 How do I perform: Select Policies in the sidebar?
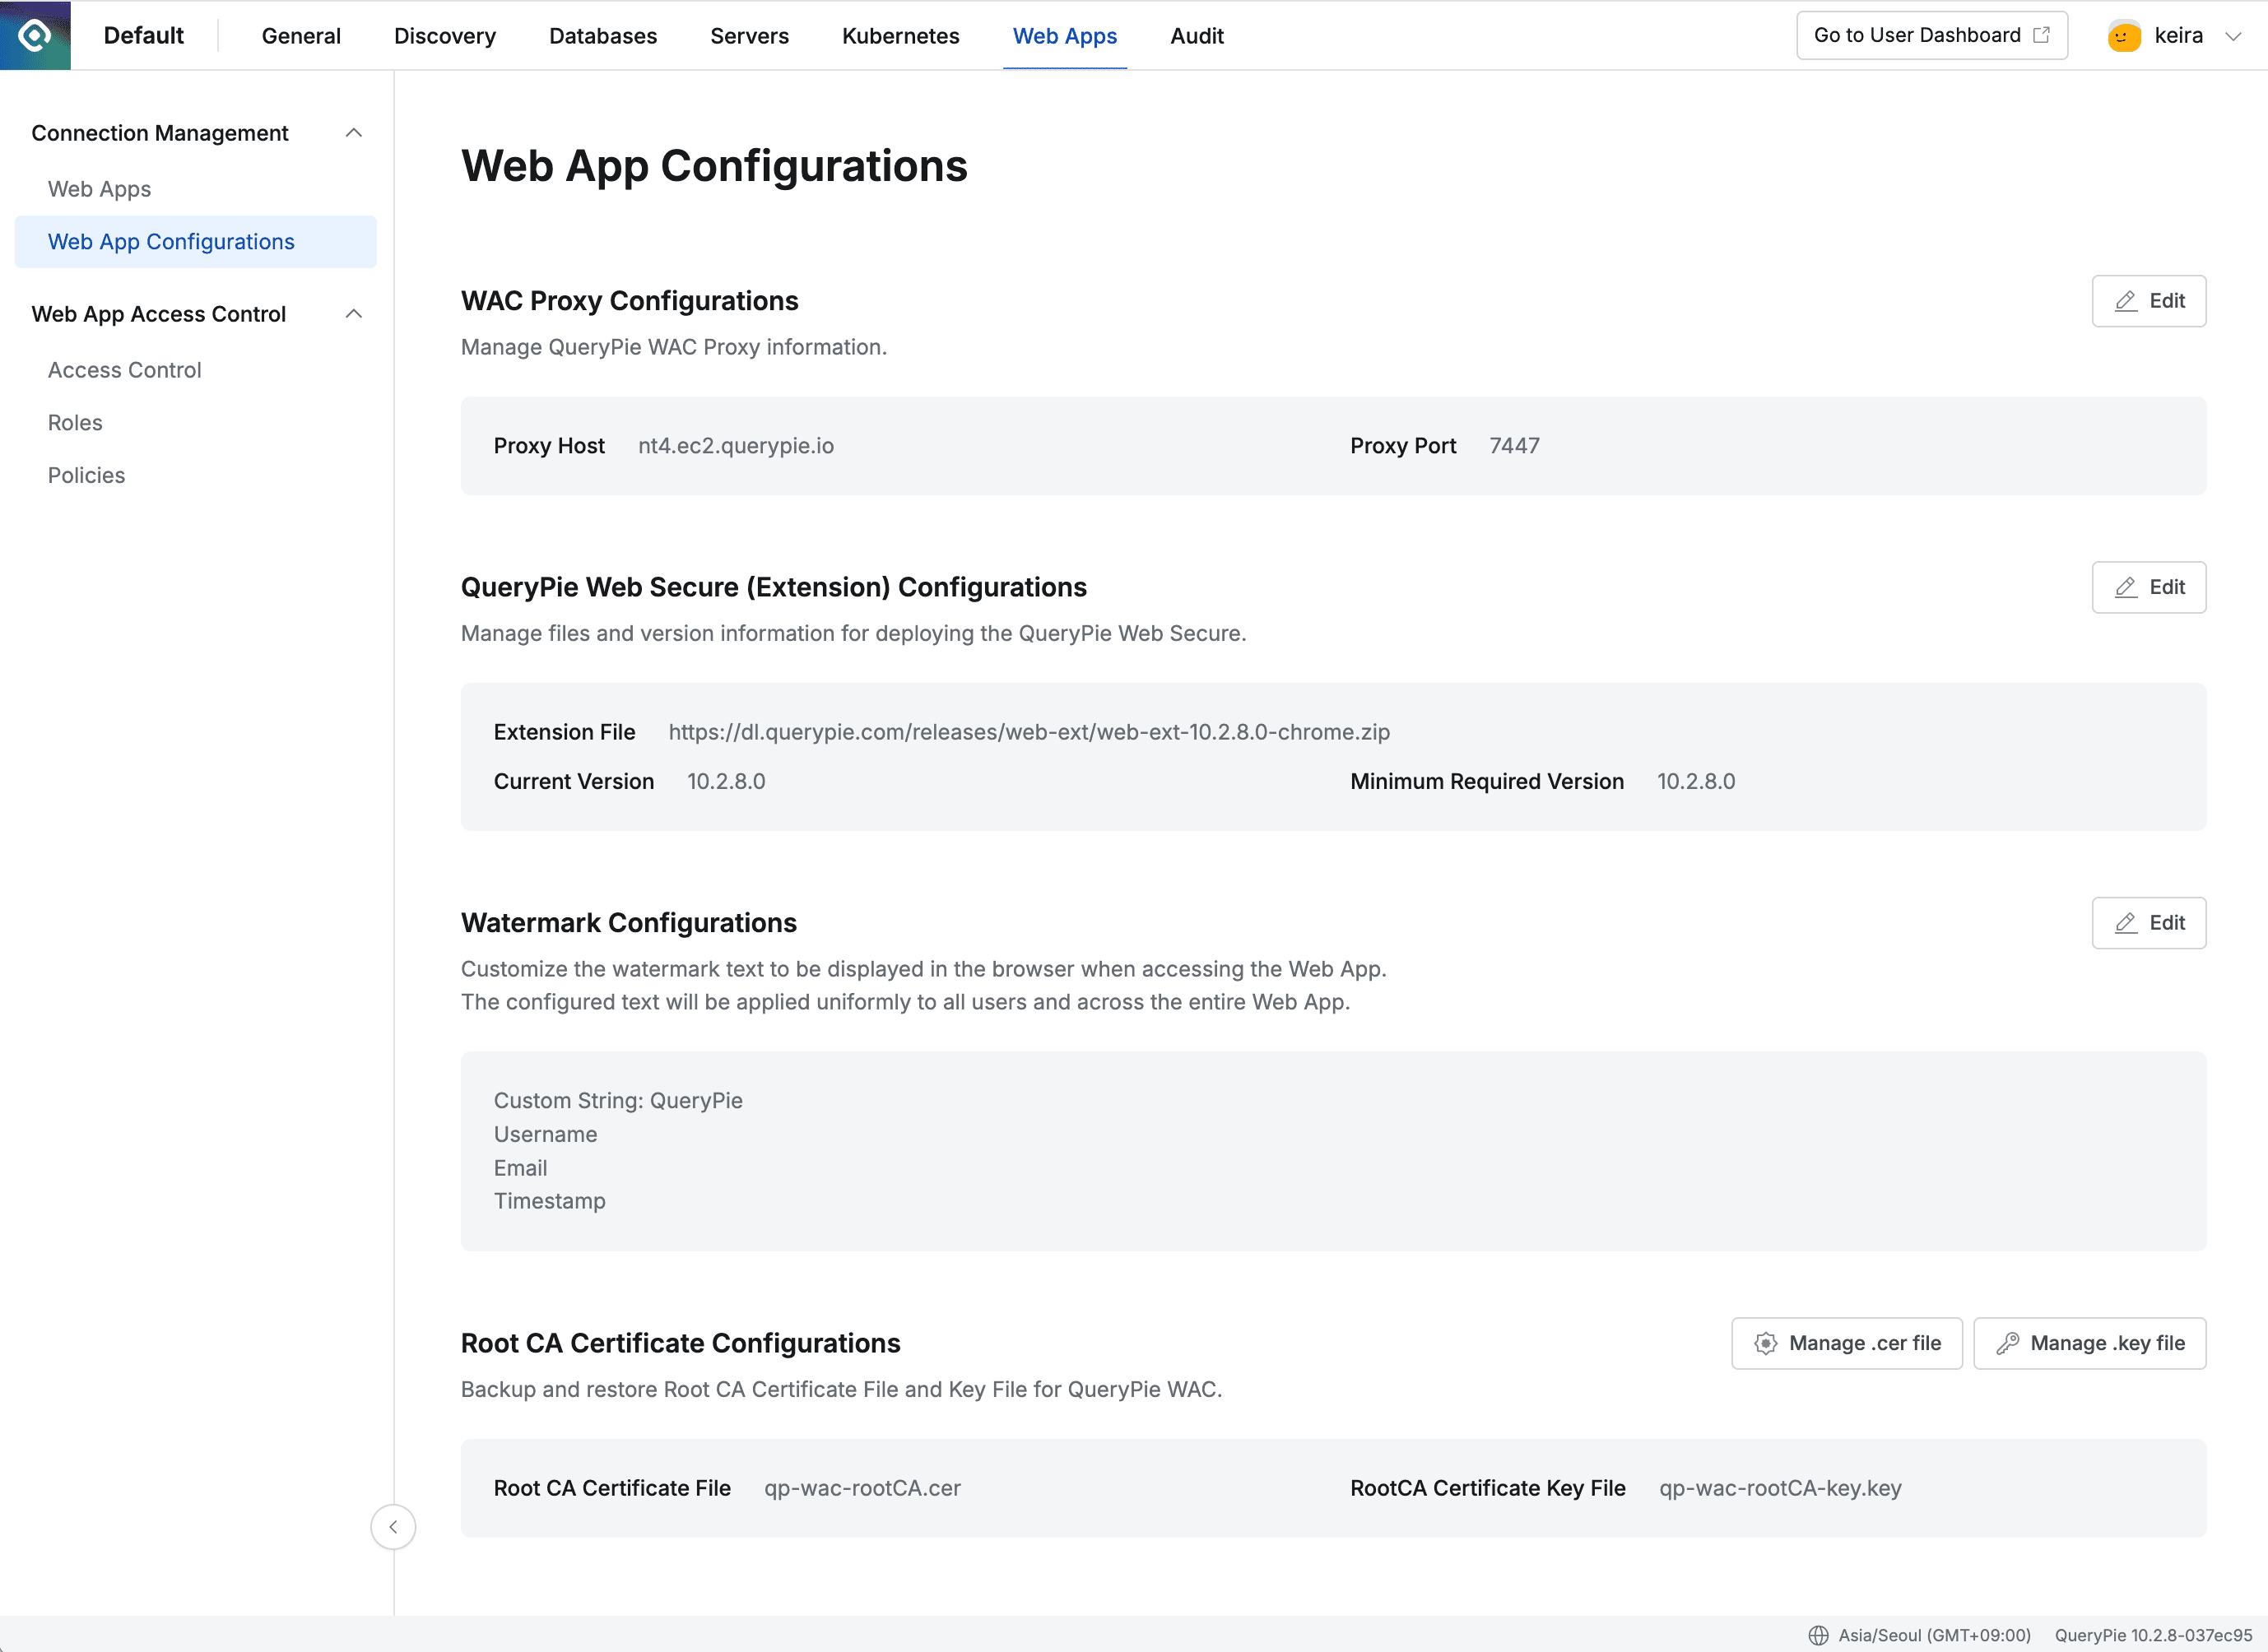[86, 475]
